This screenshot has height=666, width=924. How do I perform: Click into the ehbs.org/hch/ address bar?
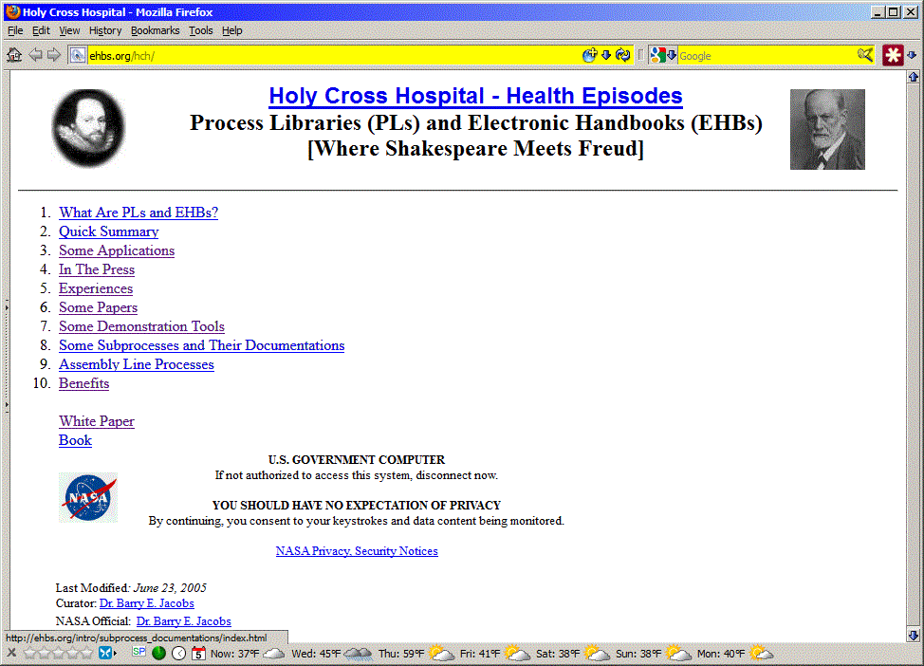tap(333, 55)
